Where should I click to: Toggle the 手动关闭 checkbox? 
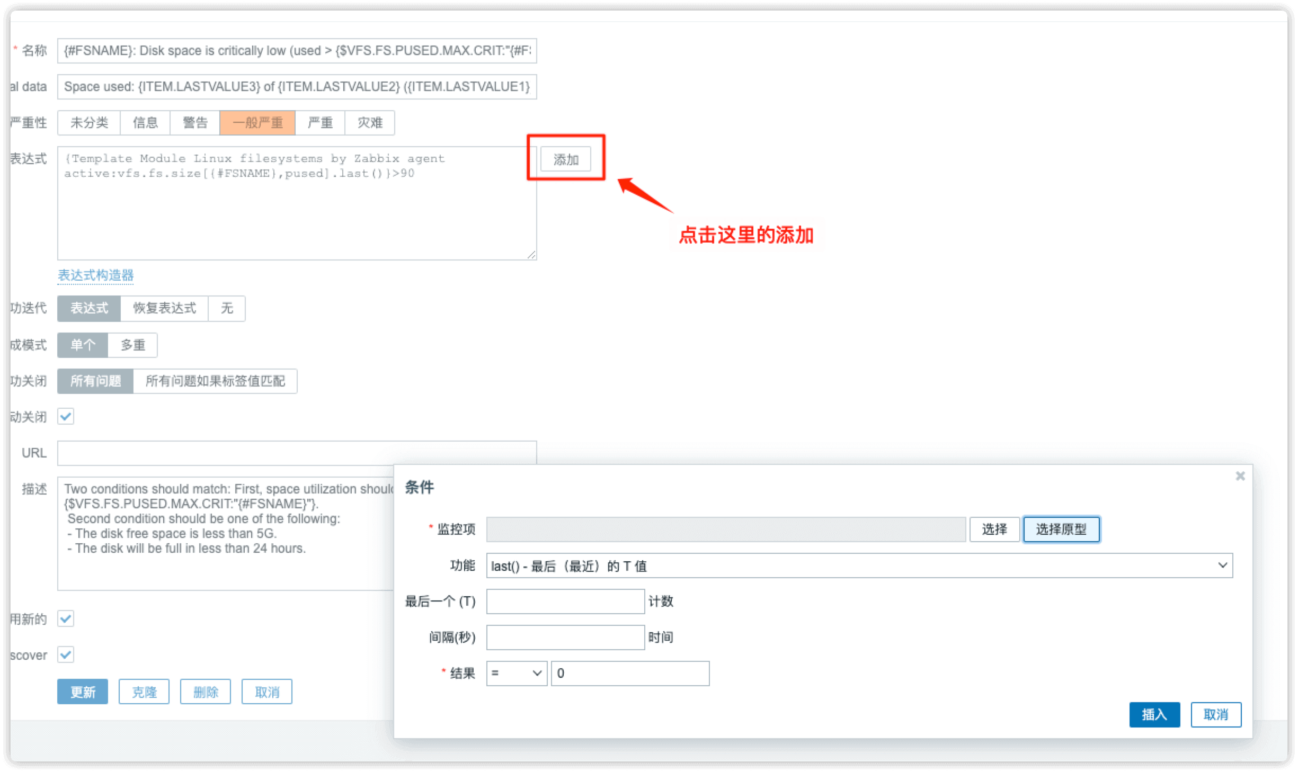coord(66,417)
